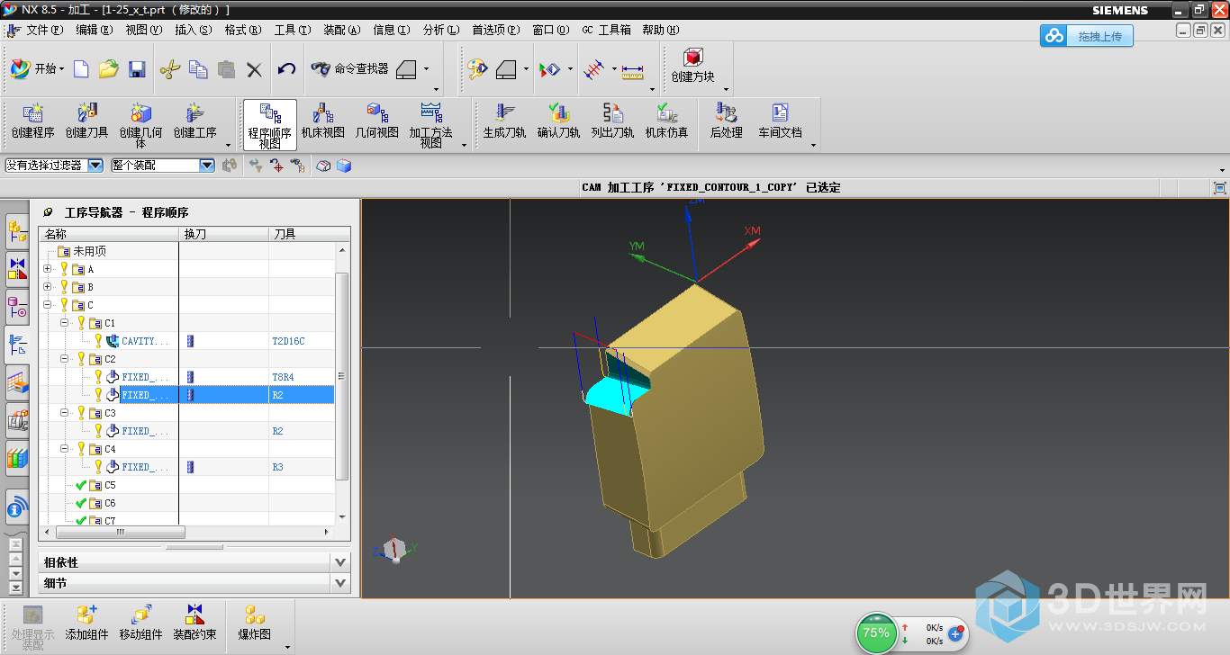Viewport: 1230px width, 655px height.
Task: Toggle navigator pin icon beside 工序导航器
Action: tap(48, 212)
